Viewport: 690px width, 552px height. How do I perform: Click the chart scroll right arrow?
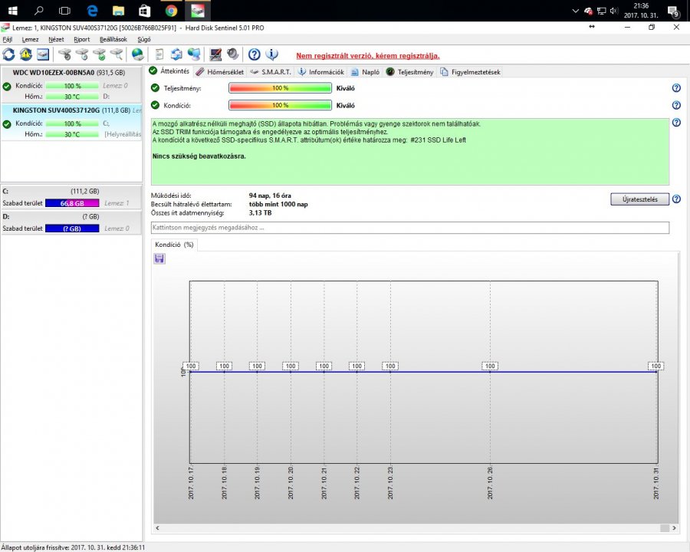[674, 527]
